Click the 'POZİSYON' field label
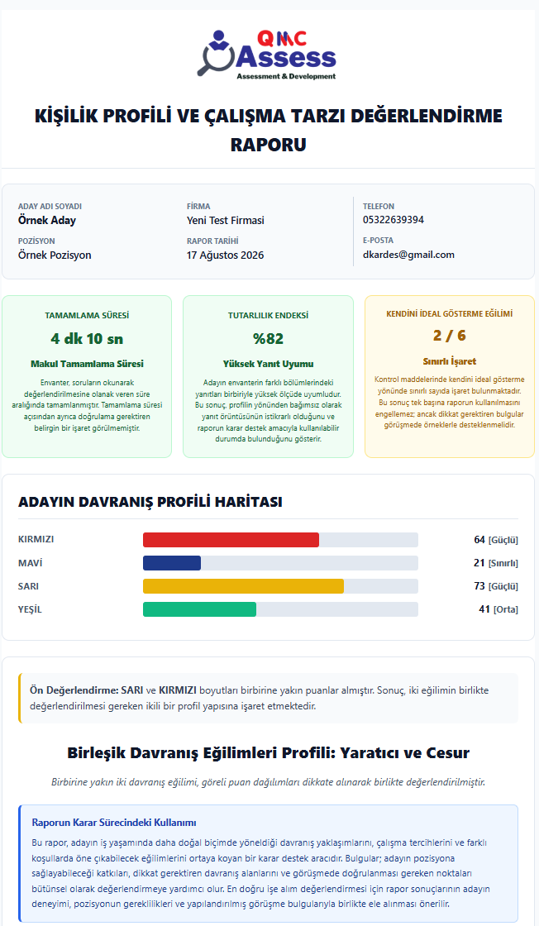 coord(36,241)
